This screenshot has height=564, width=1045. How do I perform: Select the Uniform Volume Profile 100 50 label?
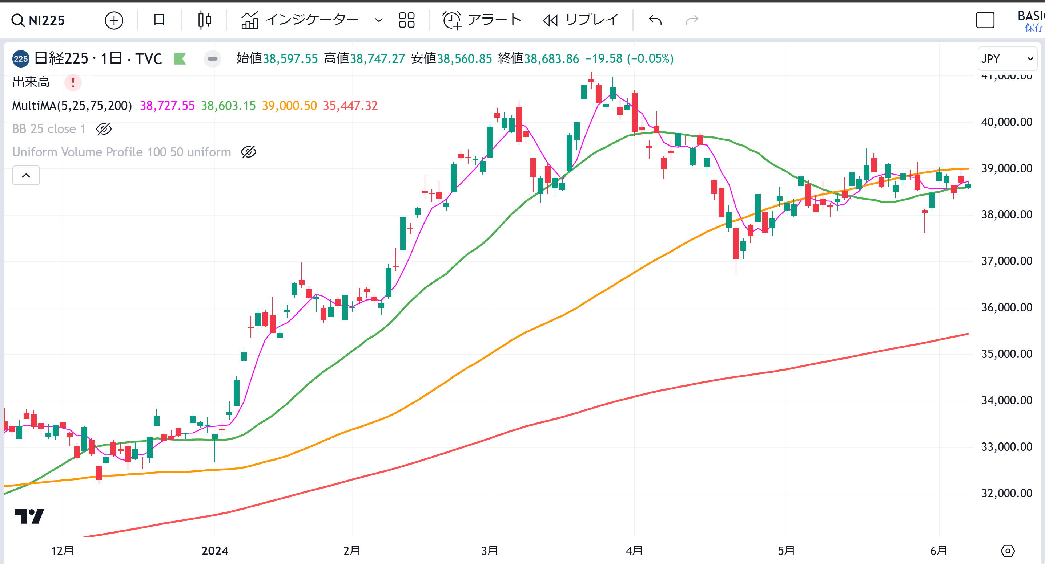coord(122,152)
